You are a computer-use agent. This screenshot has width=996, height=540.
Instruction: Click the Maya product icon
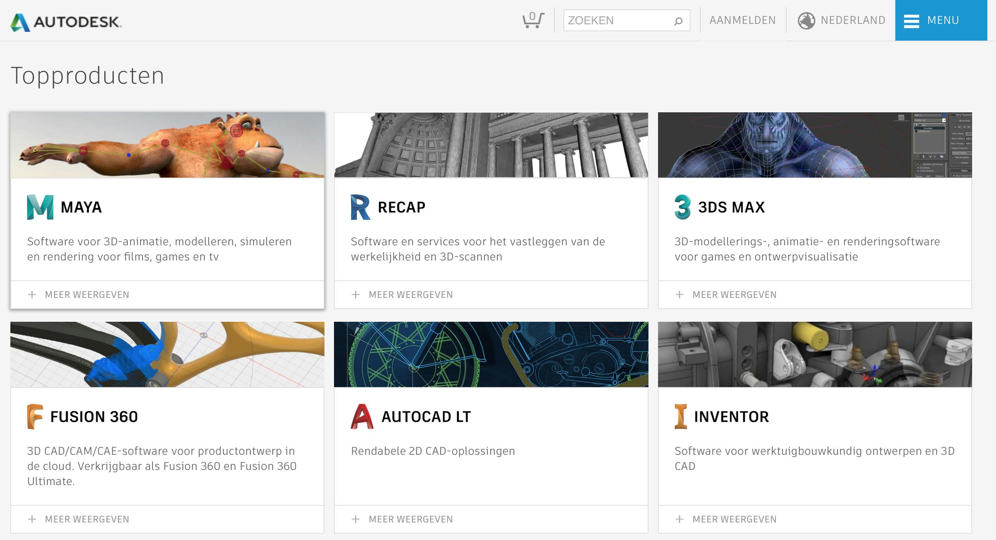tap(40, 207)
